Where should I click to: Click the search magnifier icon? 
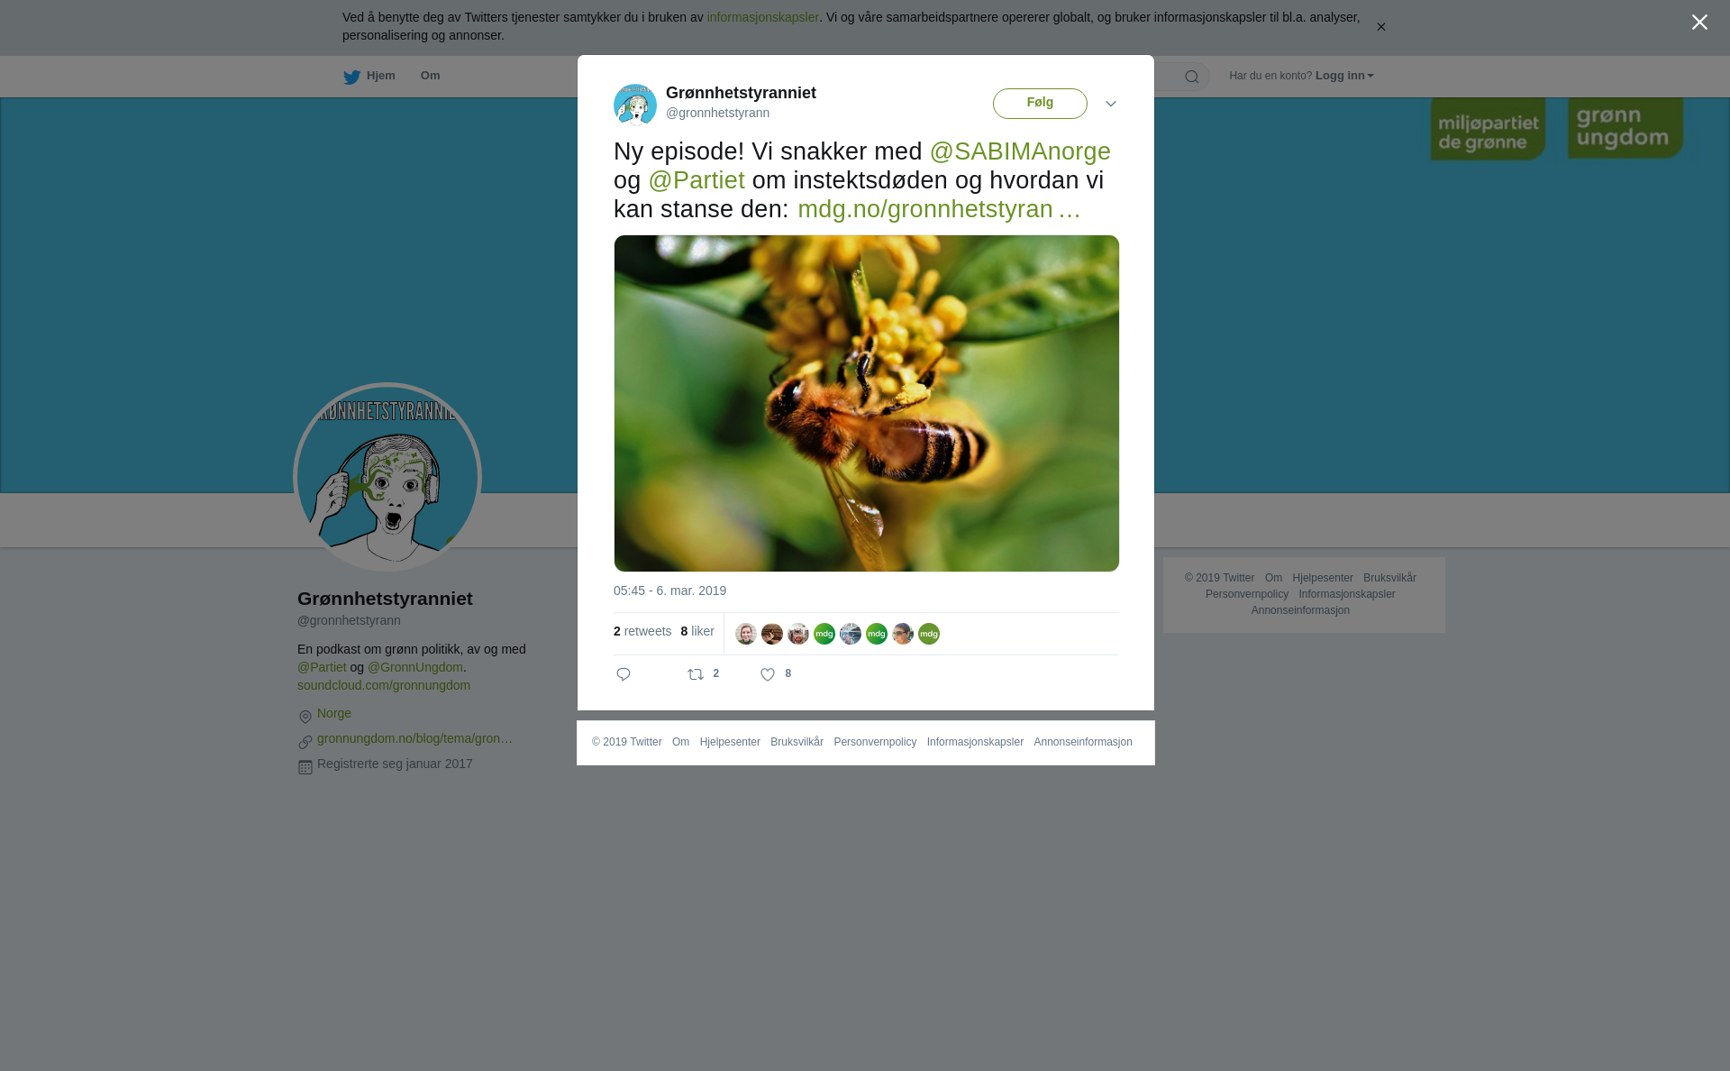[x=1192, y=77]
